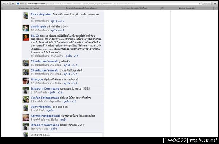Click the plus bookmark button beside navigation arrows
This screenshot has width=219, height=144.
point(12,4)
